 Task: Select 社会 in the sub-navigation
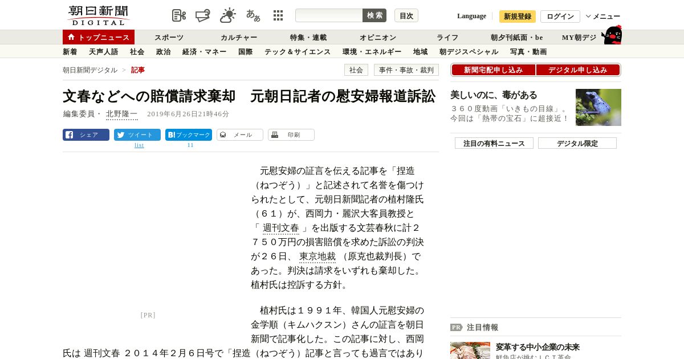click(137, 52)
